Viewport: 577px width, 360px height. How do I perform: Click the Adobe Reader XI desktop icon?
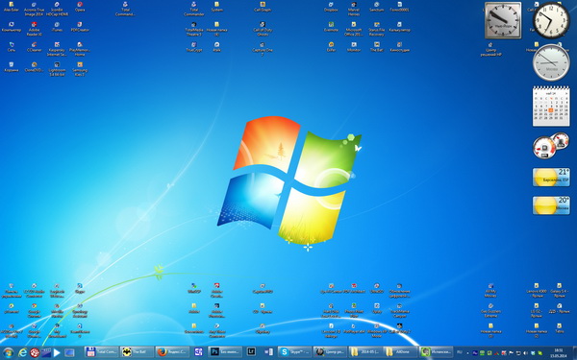coord(35,29)
